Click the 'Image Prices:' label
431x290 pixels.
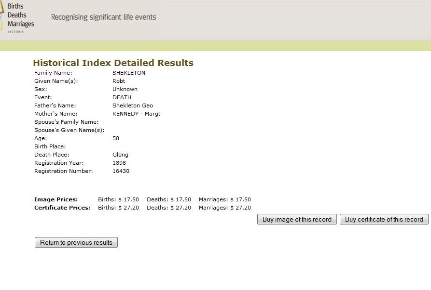click(x=56, y=199)
